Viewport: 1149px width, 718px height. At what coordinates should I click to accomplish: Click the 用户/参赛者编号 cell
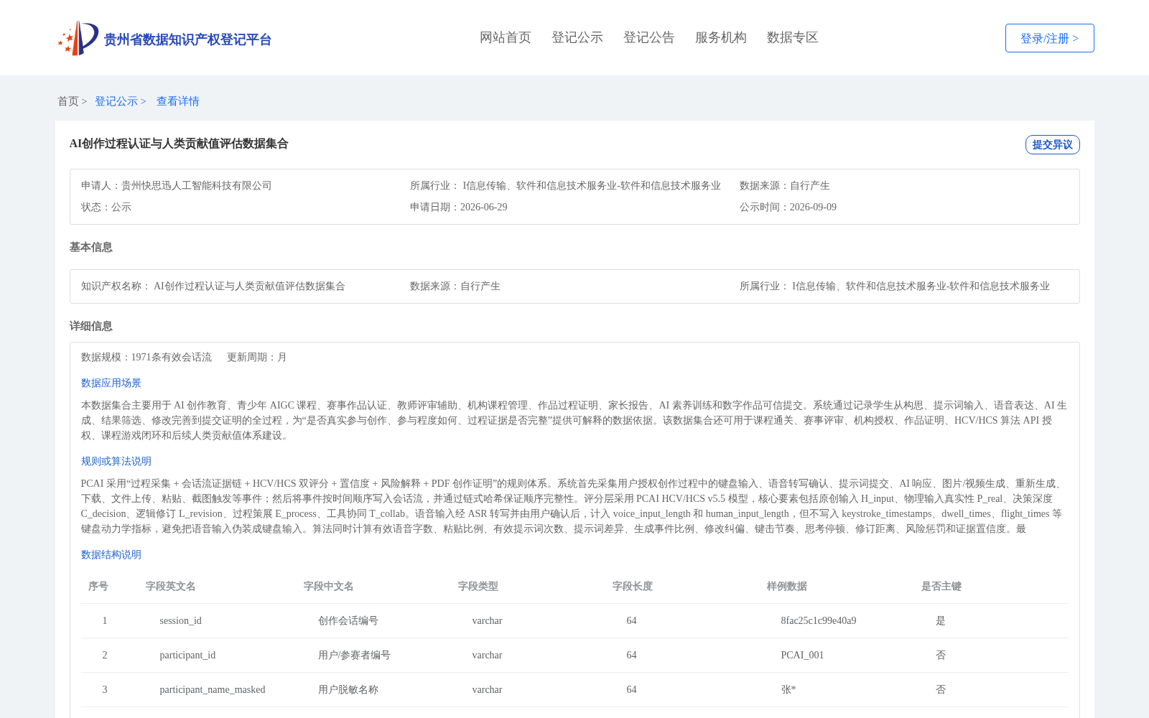pos(354,655)
